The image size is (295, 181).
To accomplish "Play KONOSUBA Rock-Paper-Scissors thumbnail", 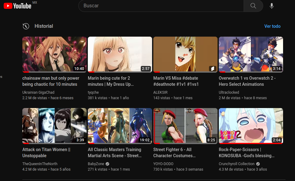I will pos(251,126).
